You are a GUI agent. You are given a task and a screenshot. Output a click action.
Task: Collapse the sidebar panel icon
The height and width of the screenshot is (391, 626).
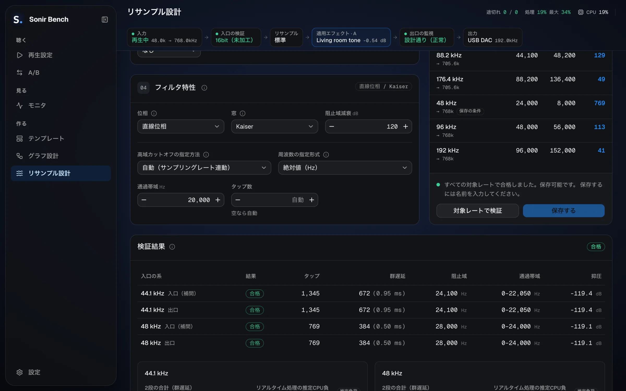(105, 20)
